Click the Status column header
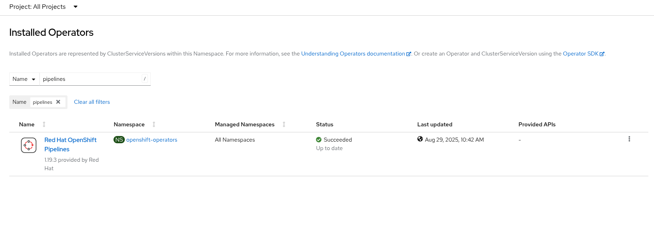 [324, 124]
